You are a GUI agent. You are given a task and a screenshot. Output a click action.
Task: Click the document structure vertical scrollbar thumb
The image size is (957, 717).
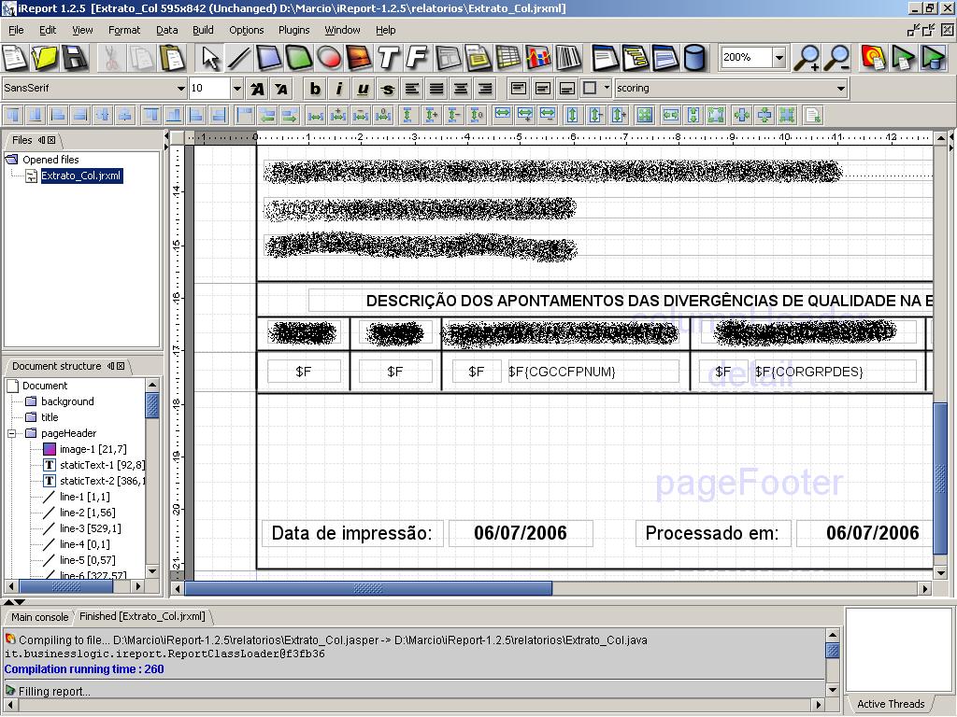[152, 406]
